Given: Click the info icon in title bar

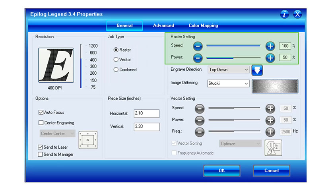Looking at the screenshot, I should pyautogui.click(x=285, y=14).
